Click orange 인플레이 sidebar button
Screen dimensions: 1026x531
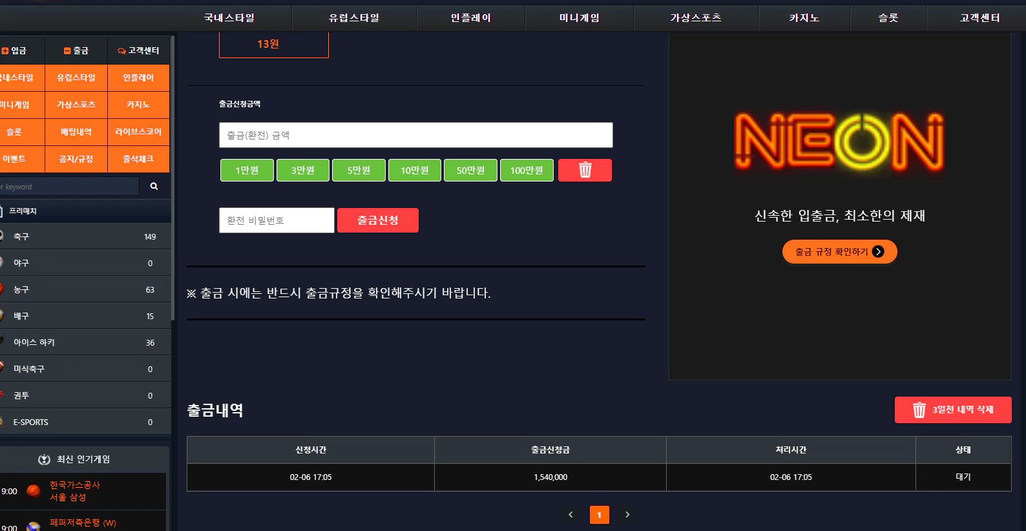coord(138,78)
